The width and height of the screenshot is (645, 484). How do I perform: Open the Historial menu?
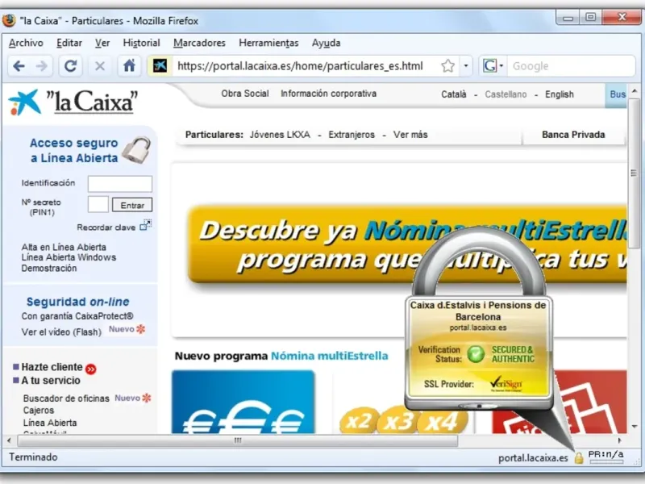[141, 43]
